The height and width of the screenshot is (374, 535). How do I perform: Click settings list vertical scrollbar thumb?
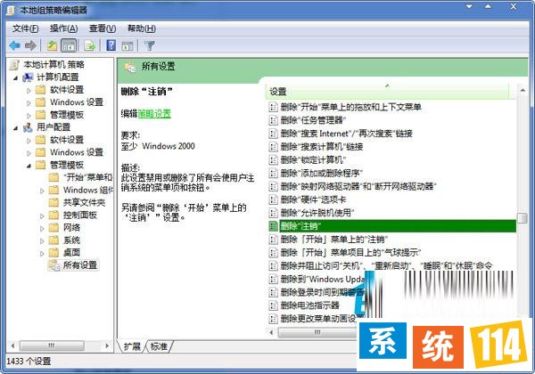(522, 218)
